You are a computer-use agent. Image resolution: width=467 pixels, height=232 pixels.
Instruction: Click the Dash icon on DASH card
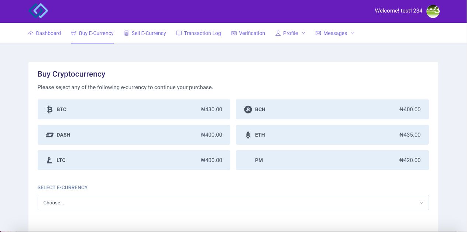49,135
